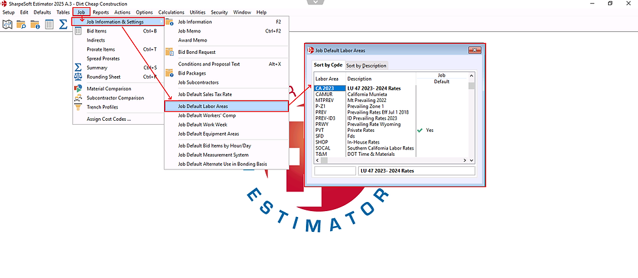Click Assign Cost Codes menu entry
This screenshot has width=638, height=278.
pos(118,120)
